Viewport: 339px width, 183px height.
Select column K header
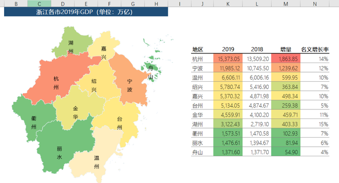click(x=228, y=4)
